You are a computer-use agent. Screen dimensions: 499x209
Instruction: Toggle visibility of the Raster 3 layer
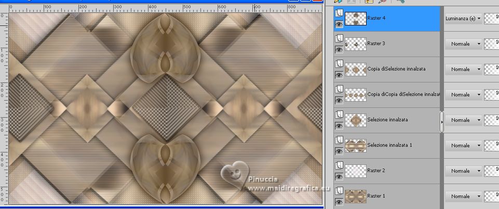tap(339, 50)
